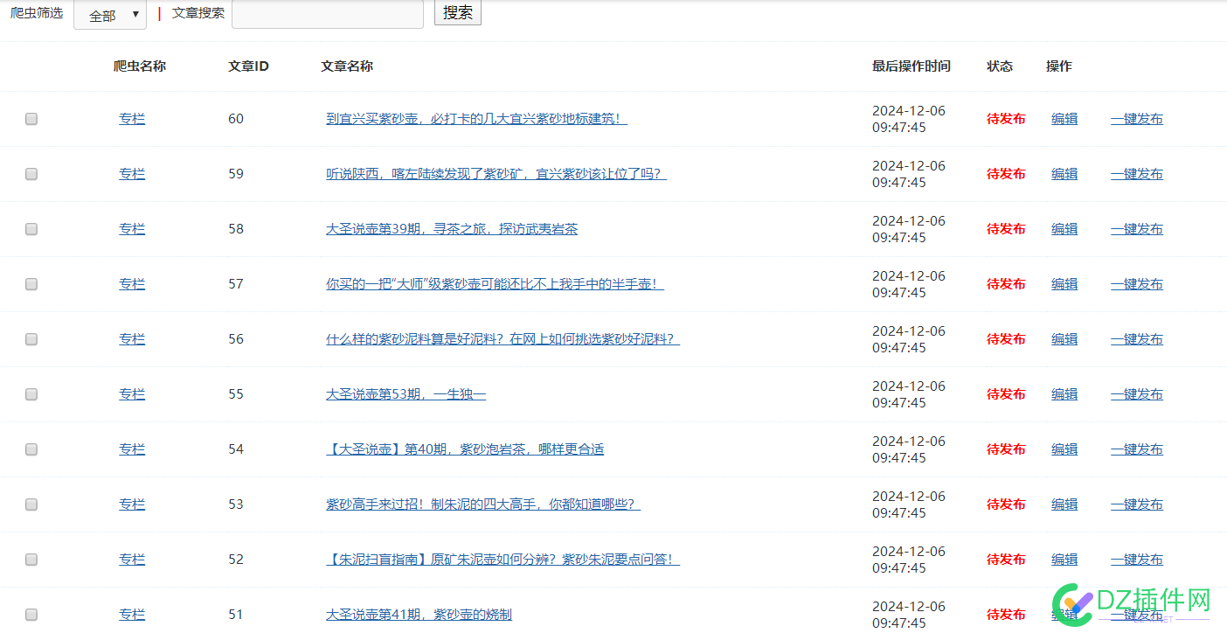Click 专栏 in the ID 58 row
Viewport: 1227px width, 640px height.
(132, 229)
